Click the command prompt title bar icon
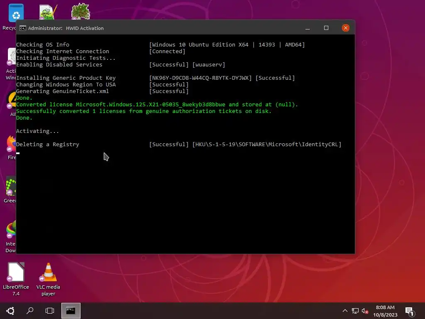Viewport: 425px width, 319px height. [23, 28]
